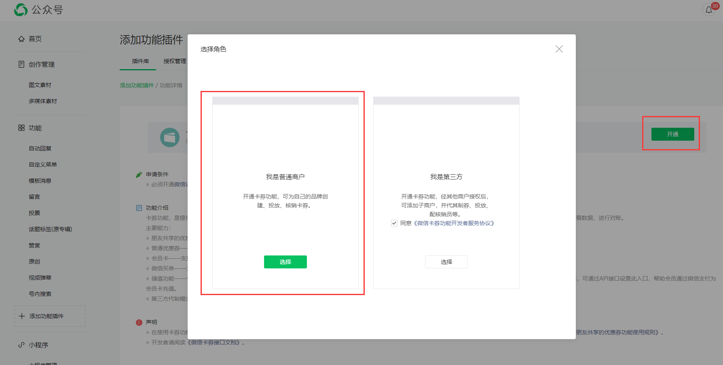Open 自动回复 in the sidebar
The image size is (723, 365).
pos(40,148)
